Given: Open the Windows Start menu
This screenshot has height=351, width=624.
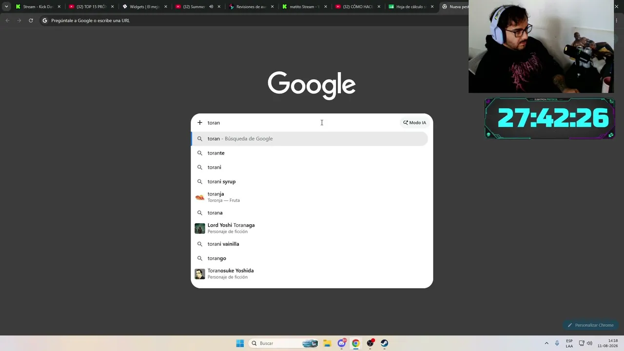Looking at the screenshot, I should 240,343.
